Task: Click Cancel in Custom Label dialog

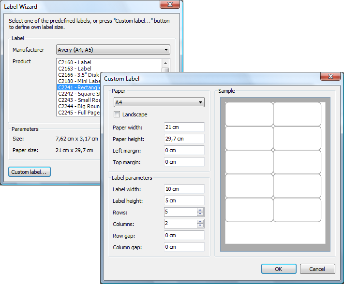Action: tap(317, 269)
